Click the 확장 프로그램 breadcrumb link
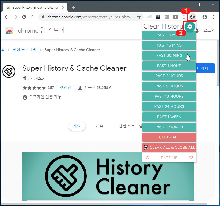This screenshot has height=206, width=220. point(24,50)
